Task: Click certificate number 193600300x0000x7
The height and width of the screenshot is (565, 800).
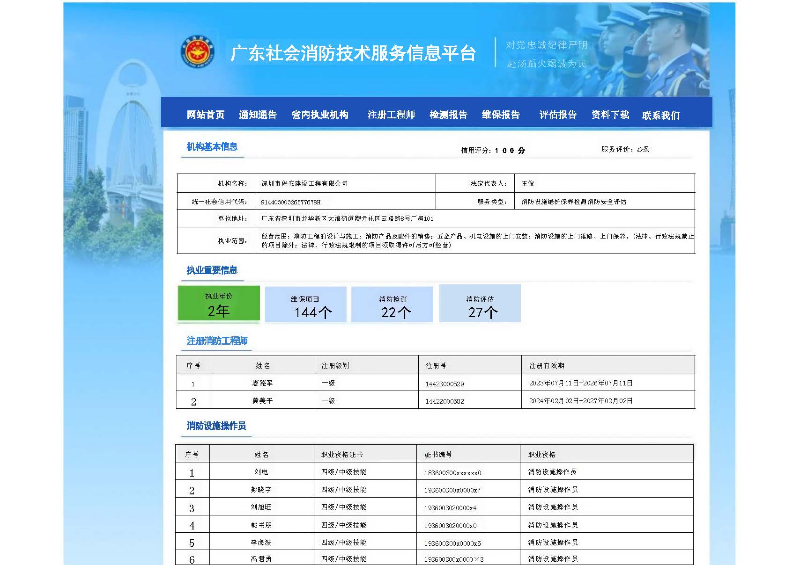Action: tap(452, 490)
